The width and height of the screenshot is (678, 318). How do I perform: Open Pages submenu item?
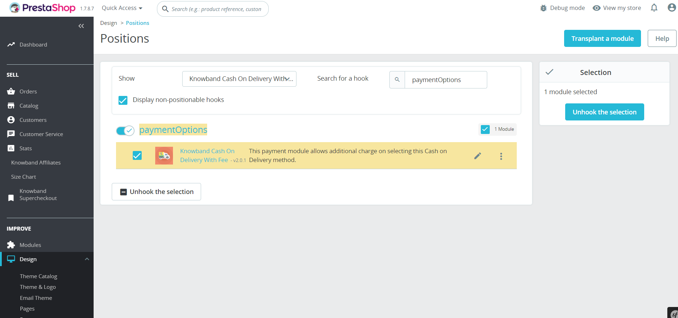click(x=27, y=308)
